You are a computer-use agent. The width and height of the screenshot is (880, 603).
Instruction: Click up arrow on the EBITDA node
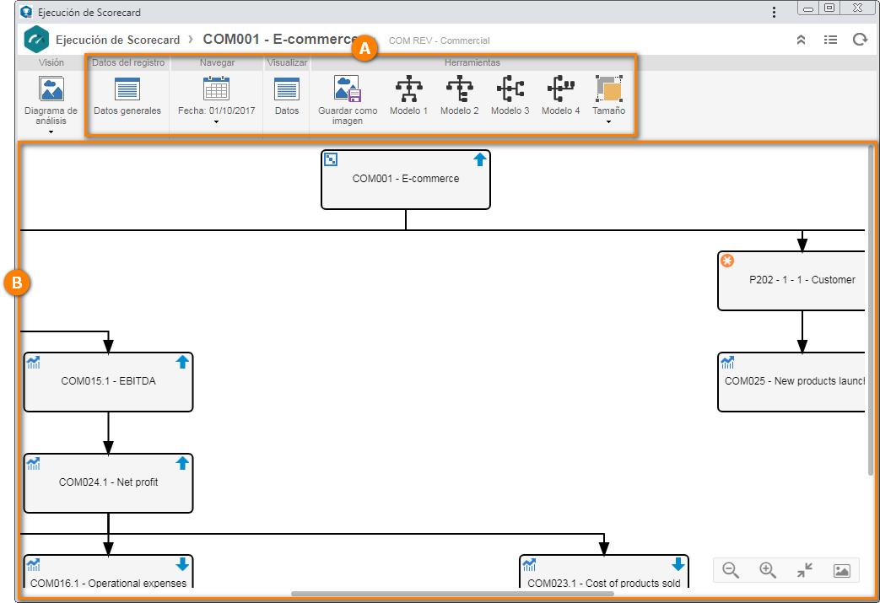pyautogui.click(x=182, y=363)
